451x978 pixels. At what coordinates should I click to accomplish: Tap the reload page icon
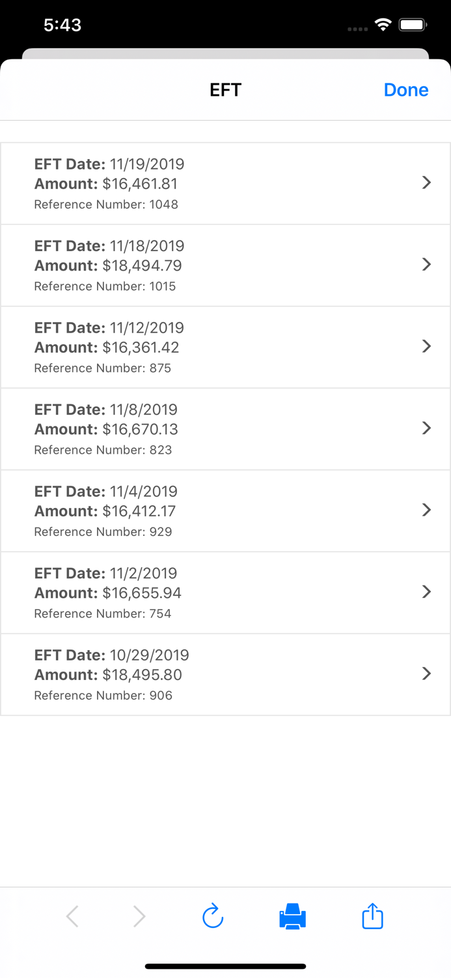213,916
